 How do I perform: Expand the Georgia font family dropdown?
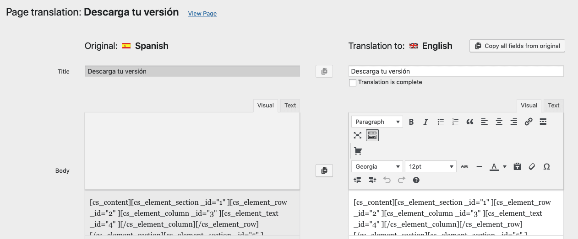[377, 166]
